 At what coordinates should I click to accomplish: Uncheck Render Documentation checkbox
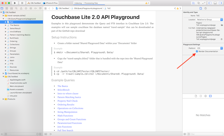(x=197, y=51)
